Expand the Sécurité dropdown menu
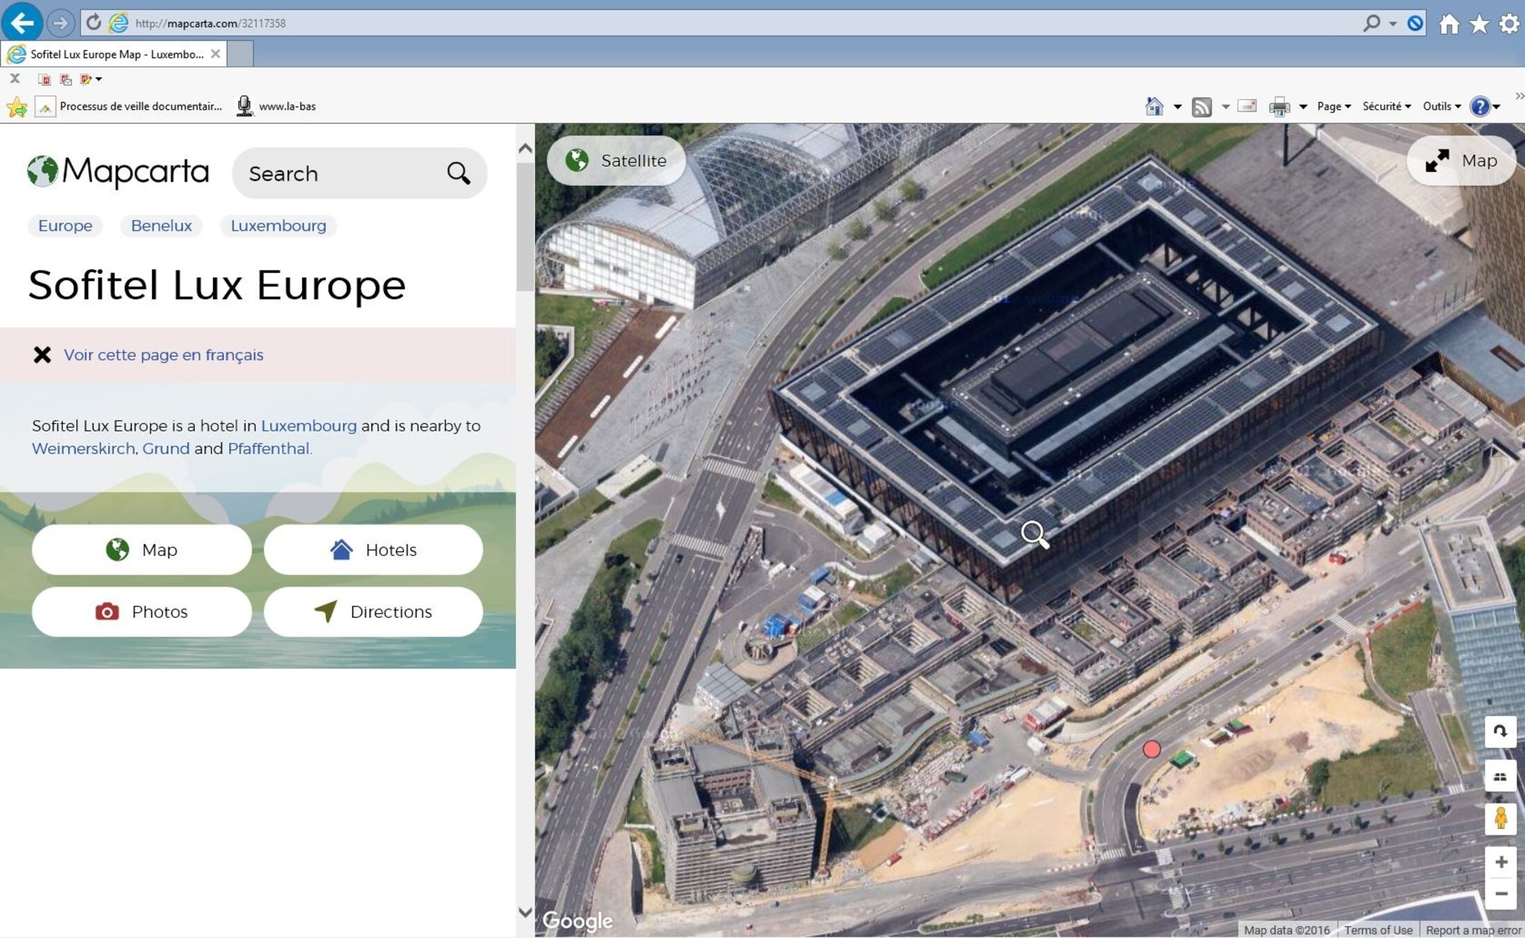The width and height of the screenshot is (1525, 938). coord(1386,106)
